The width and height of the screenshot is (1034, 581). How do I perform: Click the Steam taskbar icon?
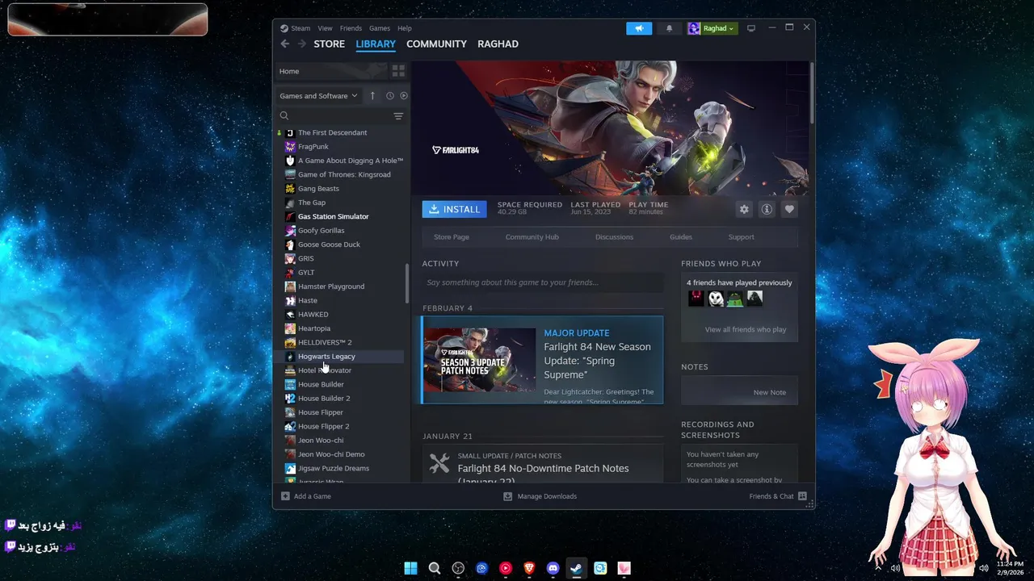(576, 568)
